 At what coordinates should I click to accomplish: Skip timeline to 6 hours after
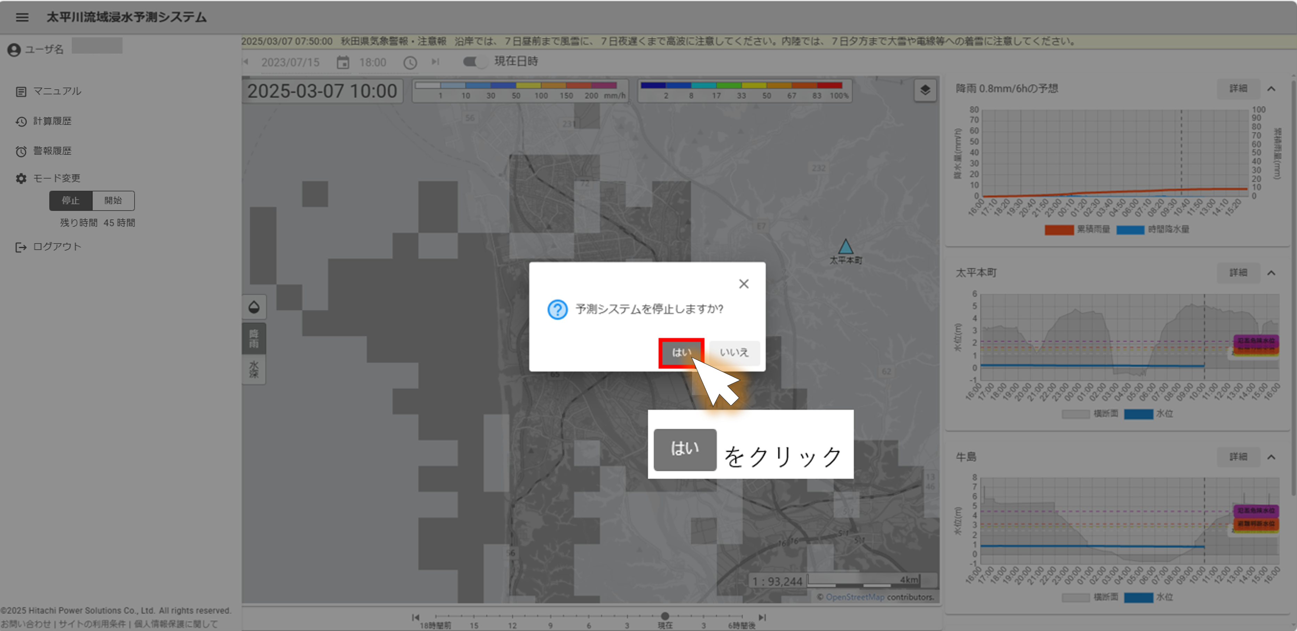coord(762,617)
